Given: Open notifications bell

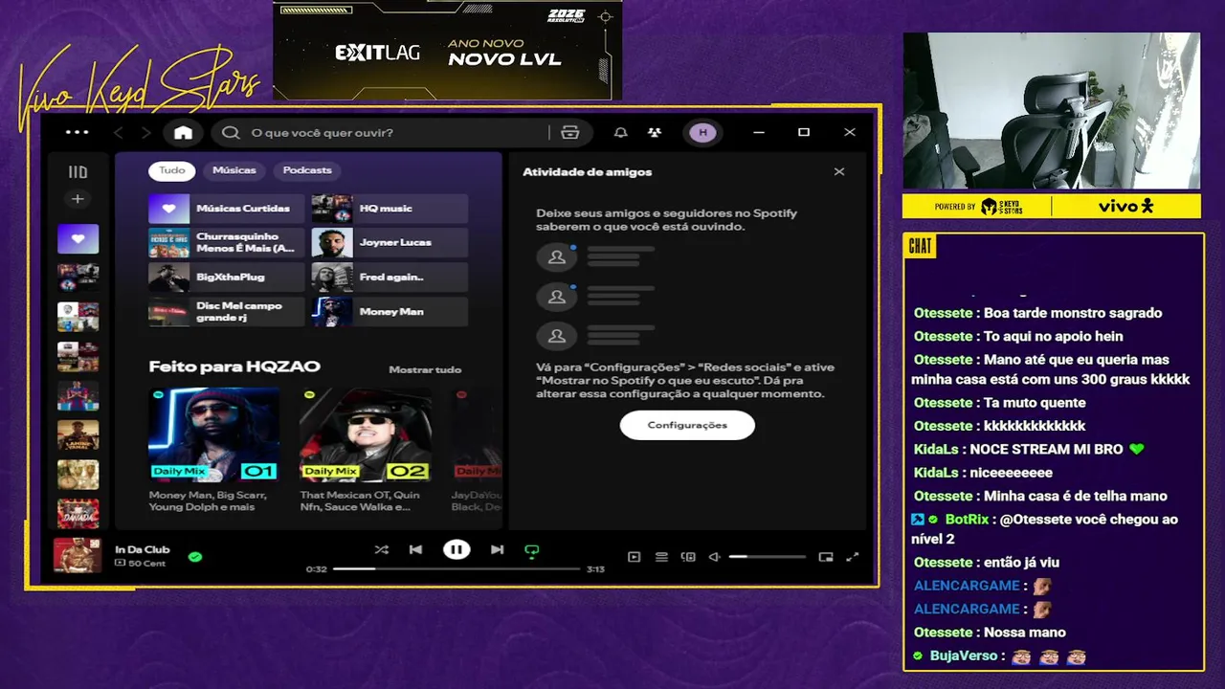Looking at the screenshot, I should pyautogui.click(x=621, y=132).
